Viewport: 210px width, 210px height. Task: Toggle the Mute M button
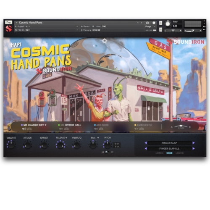click(160, 29)
